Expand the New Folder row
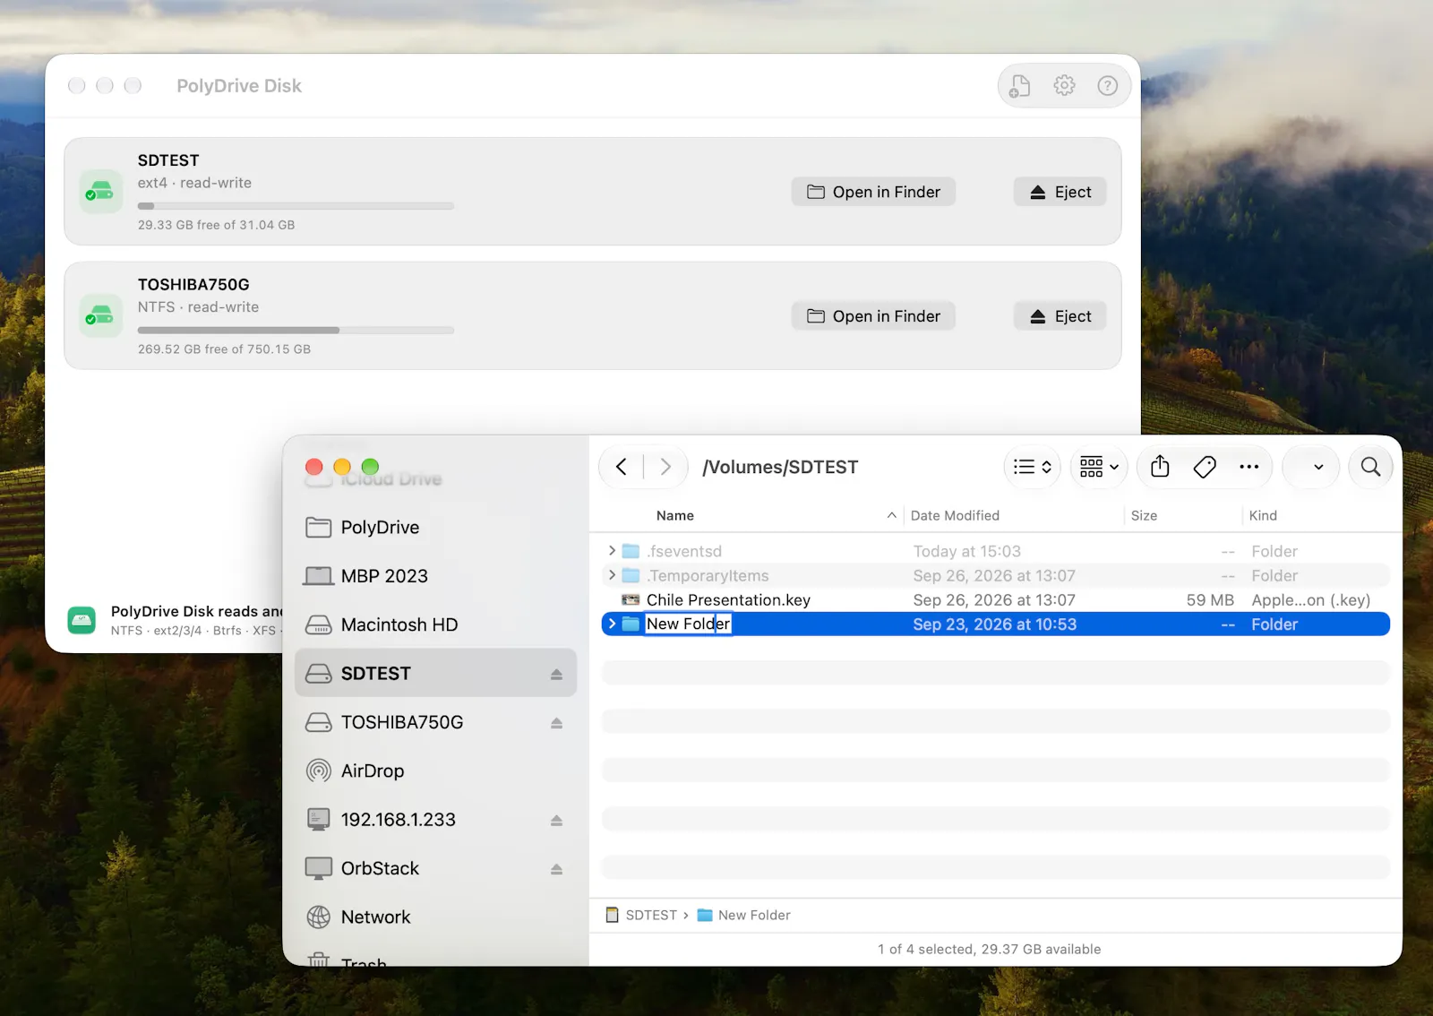This screenshot has width=1433, height=1016. click(x=613, y=624)
